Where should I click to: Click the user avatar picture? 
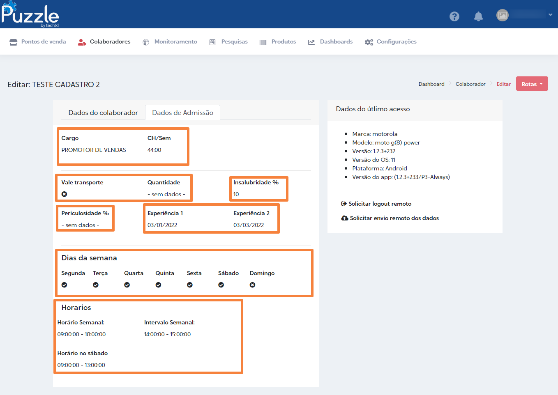coord(502,15)
